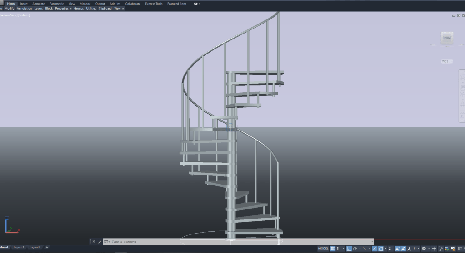The width and height of the screenshot is (465, 253).
Task: Expand the WCS coordinate system dropdown
Action: tap(447, 61)
